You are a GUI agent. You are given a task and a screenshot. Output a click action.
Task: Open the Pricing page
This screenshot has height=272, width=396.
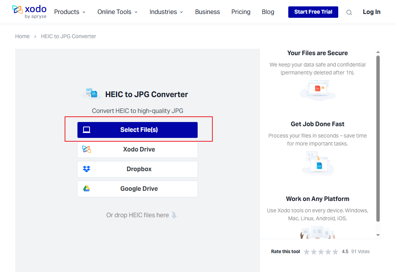pos(241,12)
